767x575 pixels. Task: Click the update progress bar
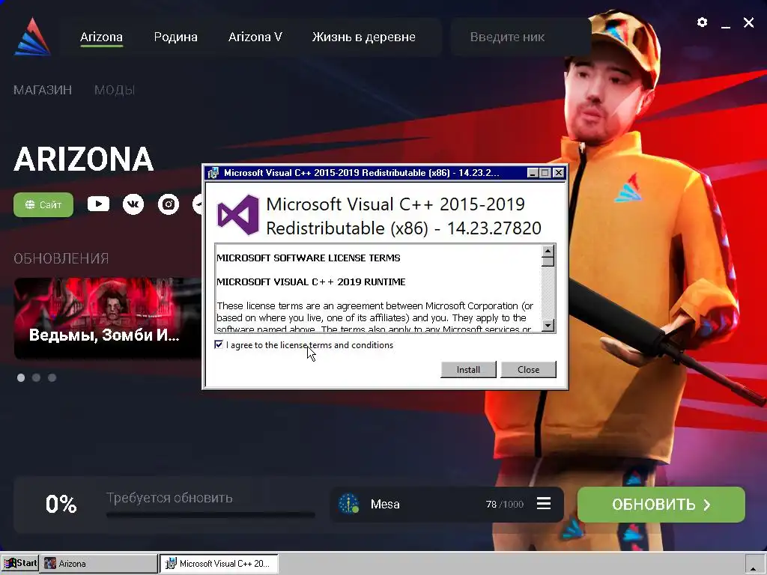[210, 515]
